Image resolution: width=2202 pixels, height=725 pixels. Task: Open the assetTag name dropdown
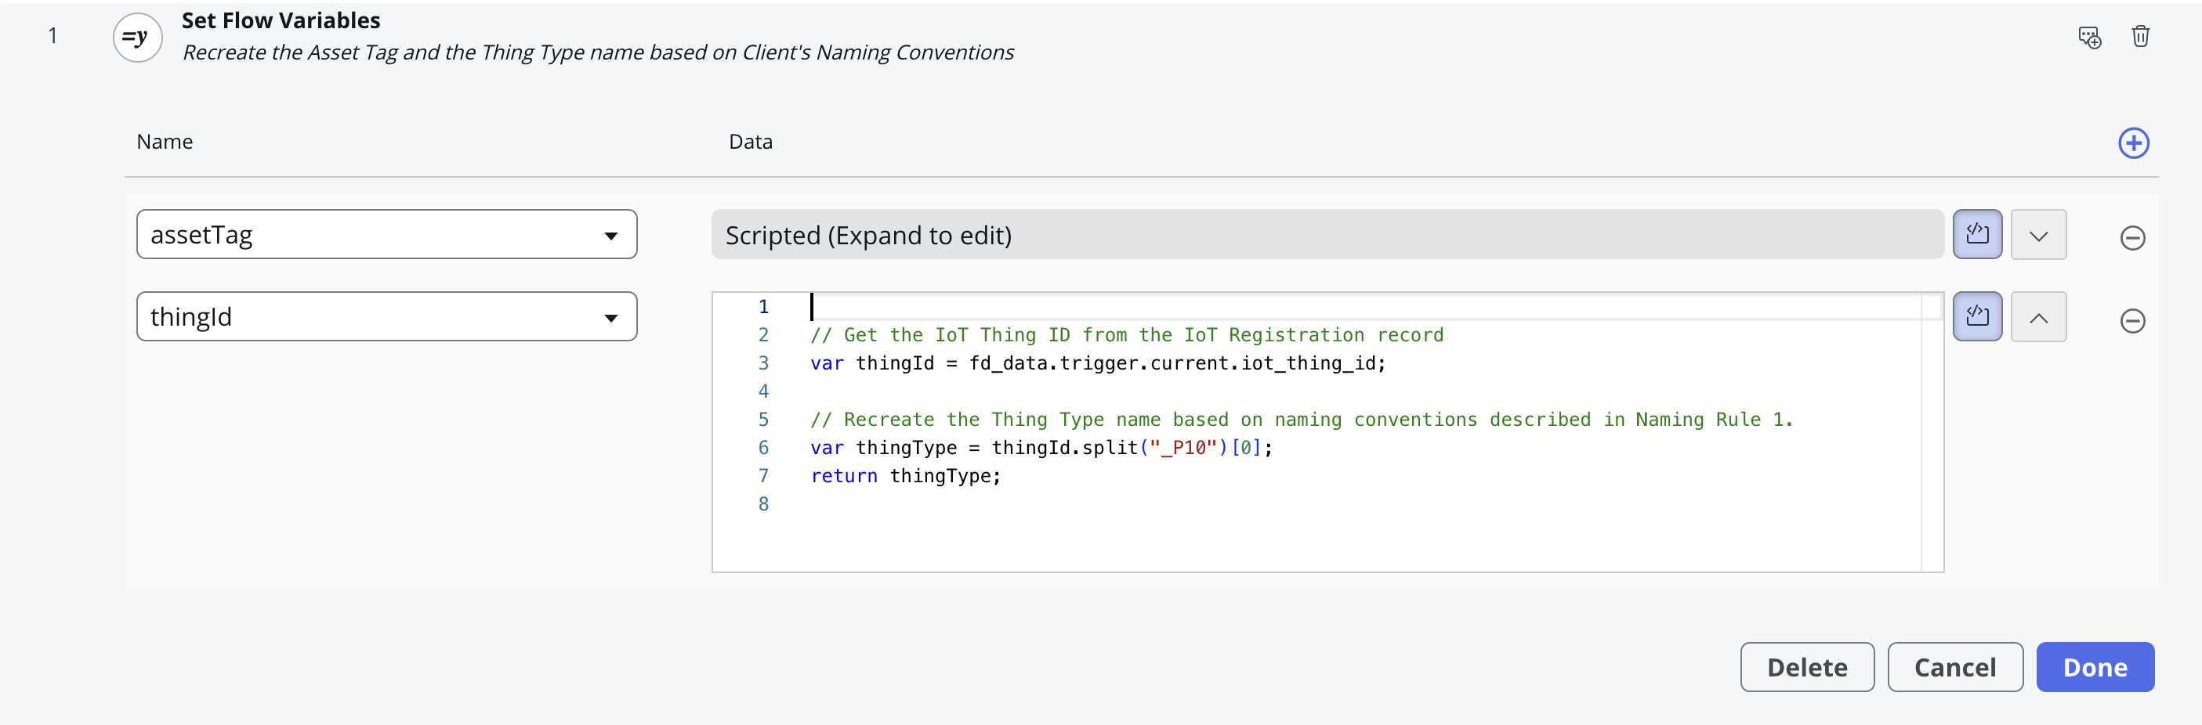(x=386, y=234)
